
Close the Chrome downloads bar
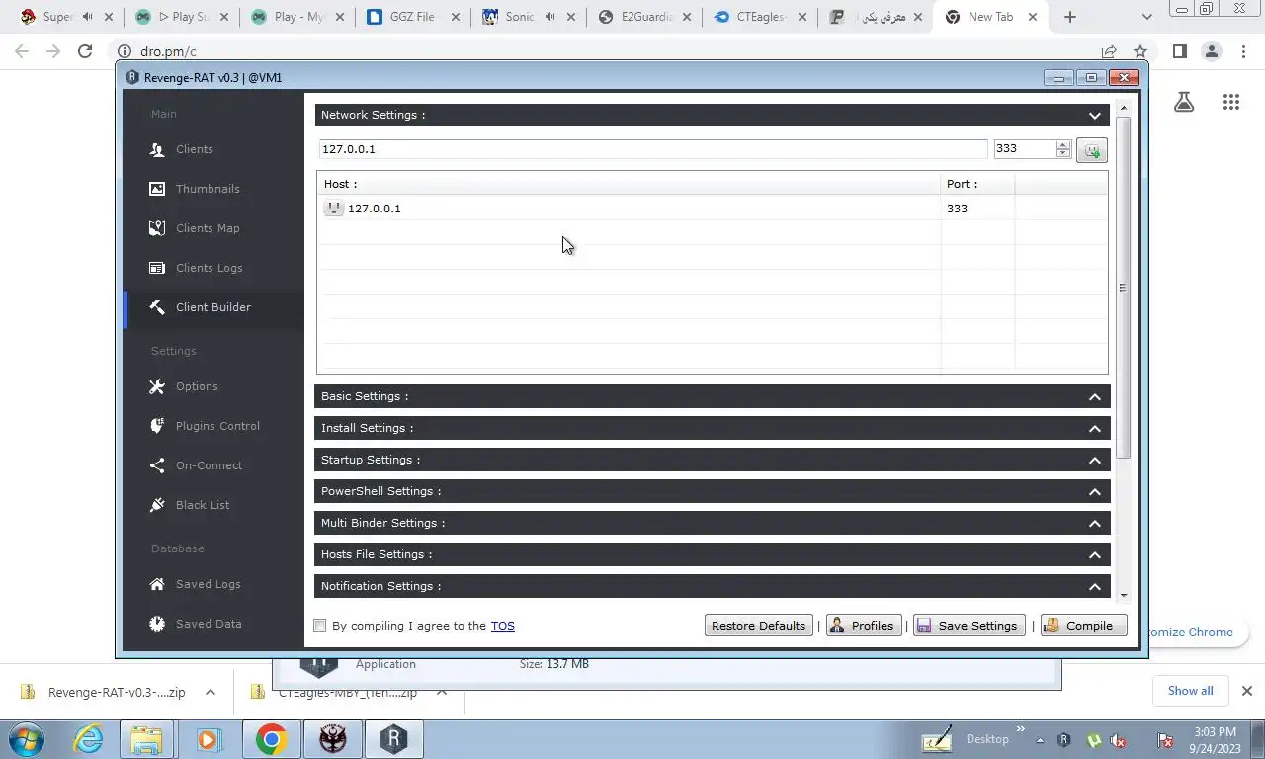point(1247,691)
